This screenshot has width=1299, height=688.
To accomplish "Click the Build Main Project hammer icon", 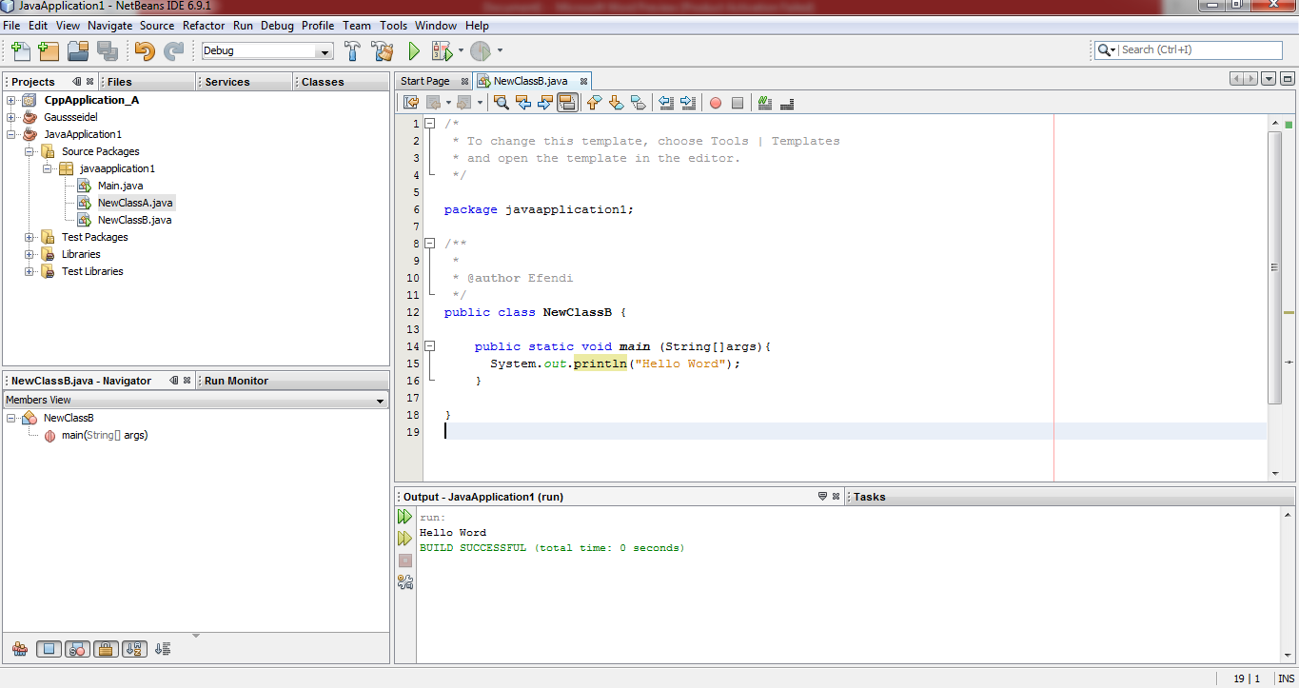I will coord(352,51).
